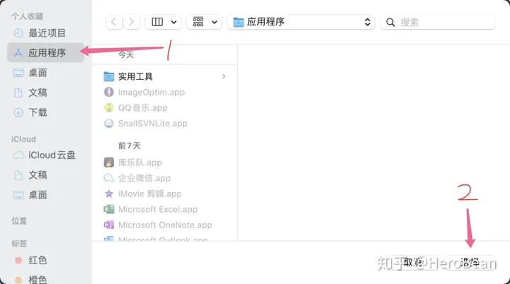Screen dimensions: 510x284
Task: Select QQ音乐.app in the list
Action: click(x=164, y=108)
